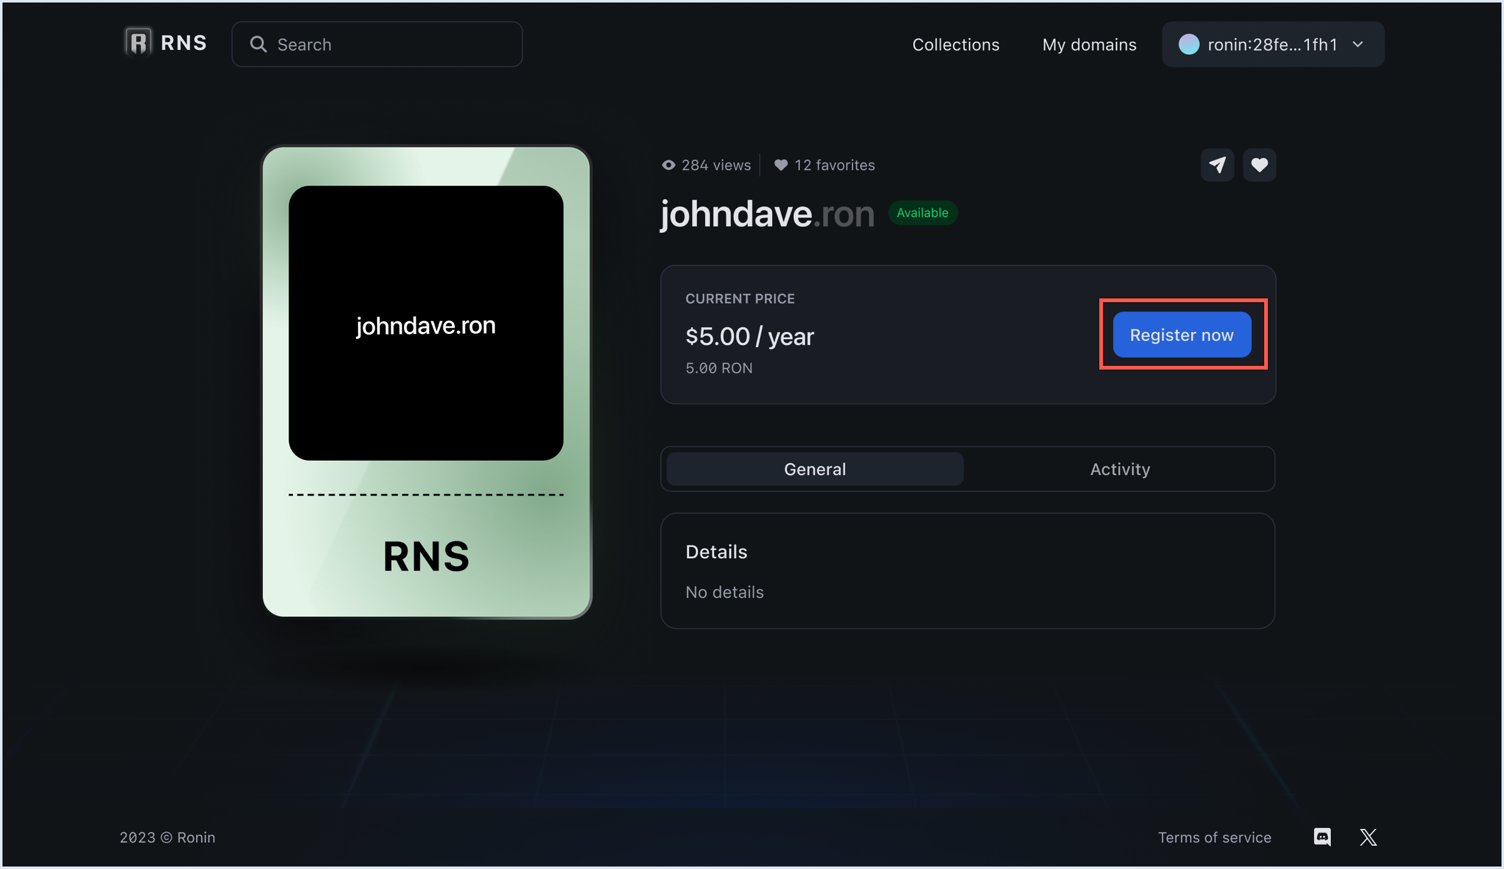Focus the Search input field
The height and width of the screenshot is (869, 1504).
point(377,44)
